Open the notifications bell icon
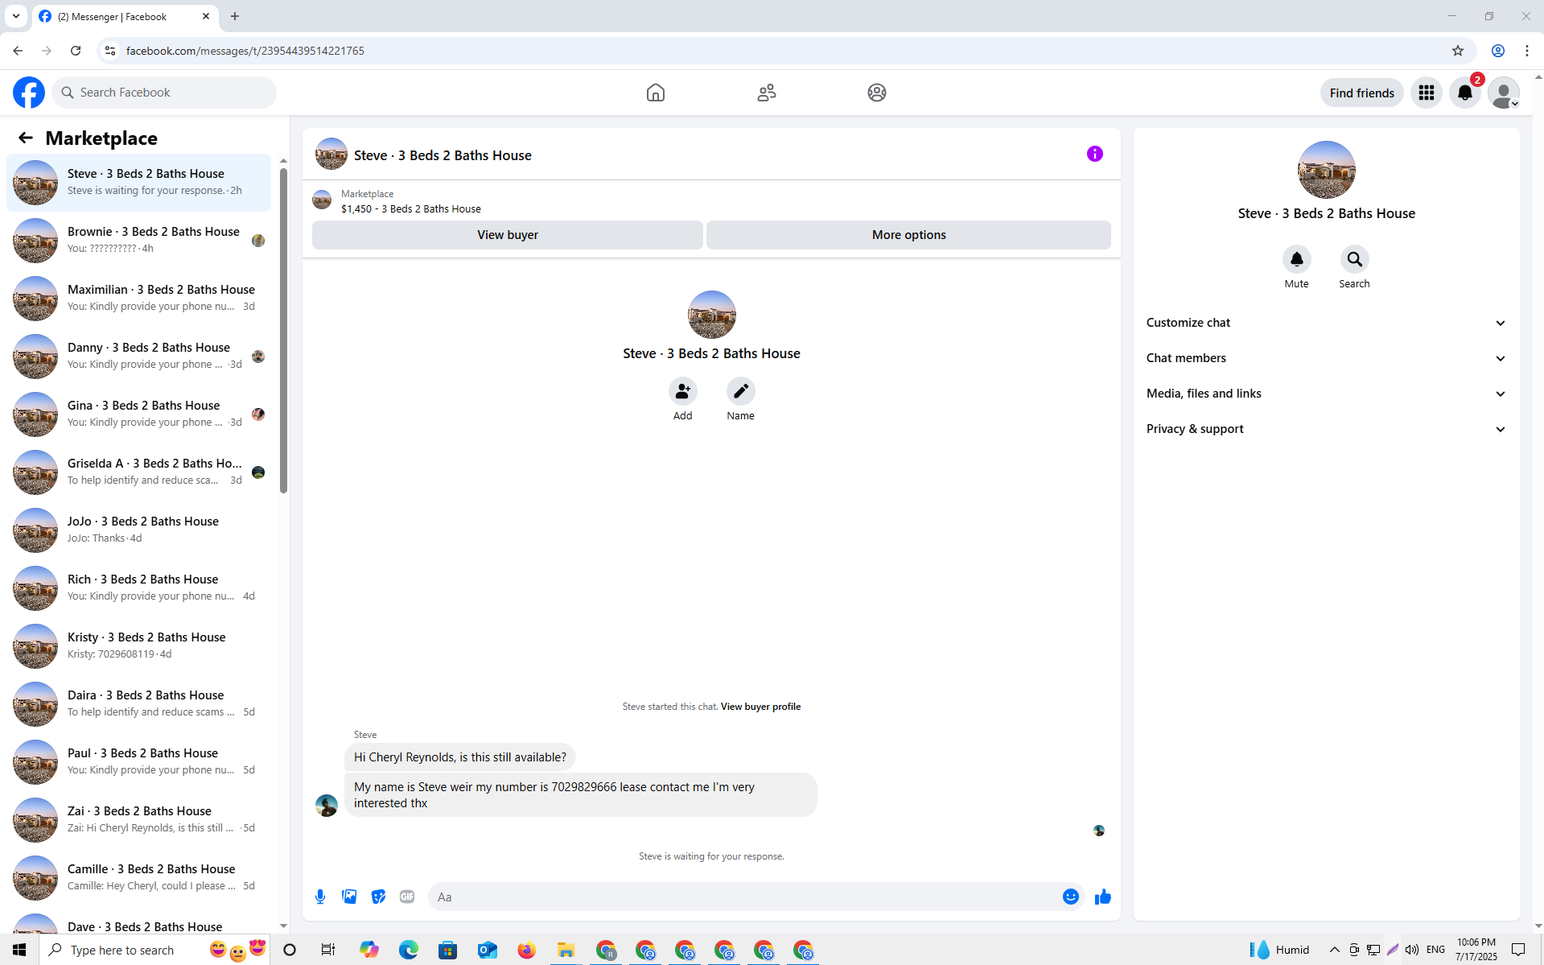The height and width of the screenshot is (965, 1544). point(1465,93)
